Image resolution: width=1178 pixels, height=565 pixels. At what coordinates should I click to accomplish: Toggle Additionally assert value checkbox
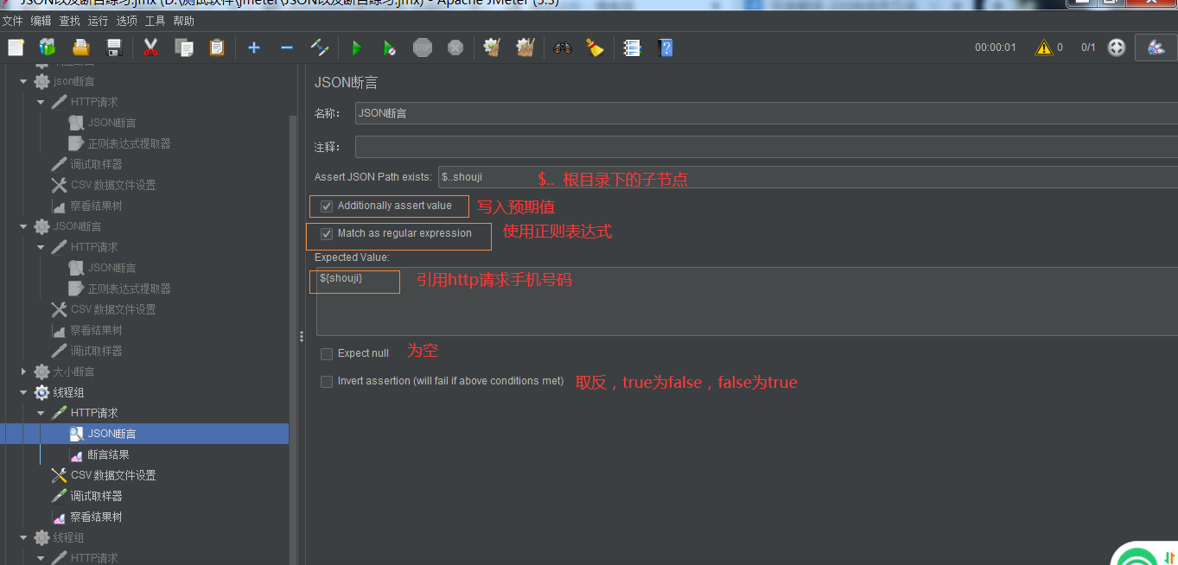tap(327, 206)
